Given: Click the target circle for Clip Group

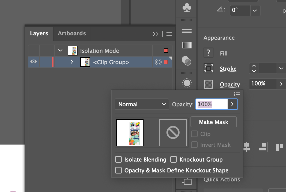Looking at the screenshot, I should [158, 62].
